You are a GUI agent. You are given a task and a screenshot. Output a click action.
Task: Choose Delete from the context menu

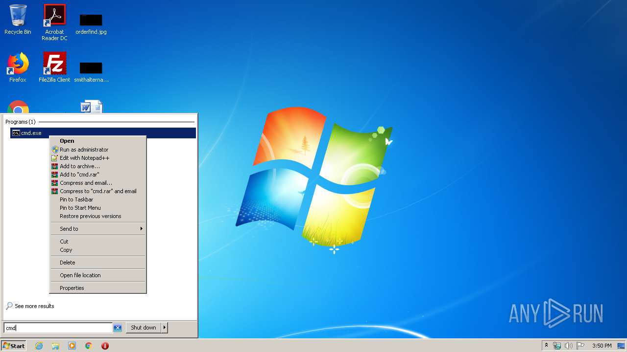(98, 263)
